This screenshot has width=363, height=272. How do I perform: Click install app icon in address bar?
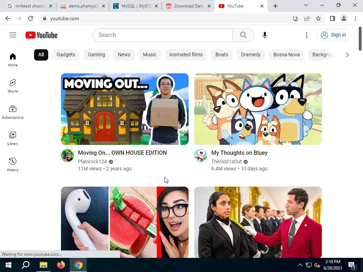[x=295, y=18]
